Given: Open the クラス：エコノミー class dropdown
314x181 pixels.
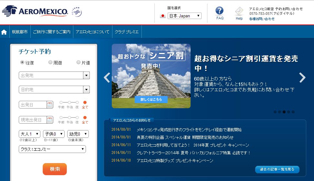Looking at the screenshot, I should tap(52, 149).
